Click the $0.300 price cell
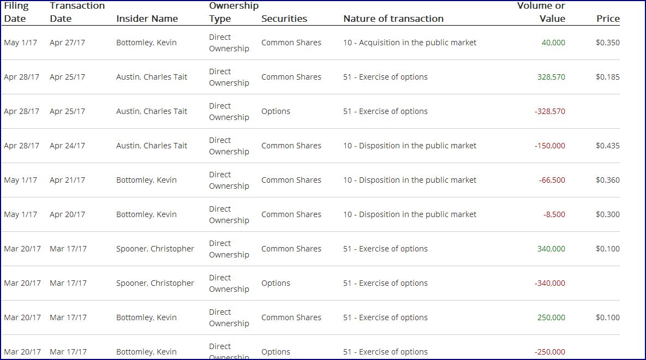This screenshot has width=646, height=360. 607,214
